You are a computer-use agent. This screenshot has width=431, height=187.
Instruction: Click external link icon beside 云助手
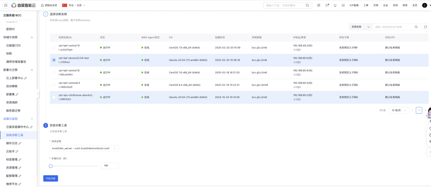click(17, 152)
